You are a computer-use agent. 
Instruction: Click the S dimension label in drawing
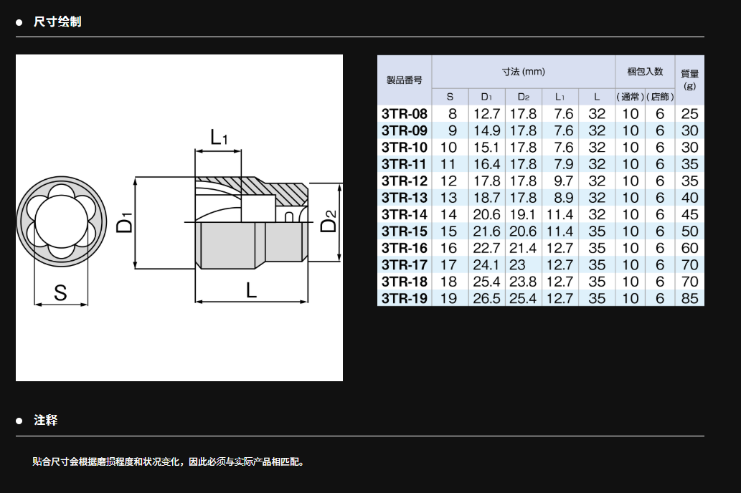(61, 292)
